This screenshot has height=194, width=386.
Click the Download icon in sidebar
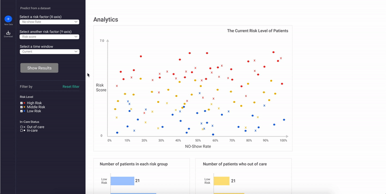click(x=8, y=33)
